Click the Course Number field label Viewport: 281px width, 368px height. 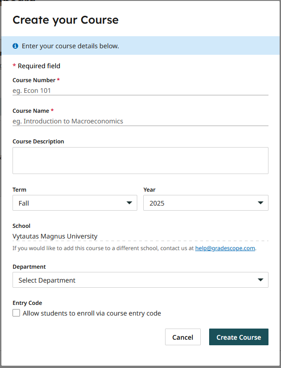pyautogui.click(x=34, y=80)
